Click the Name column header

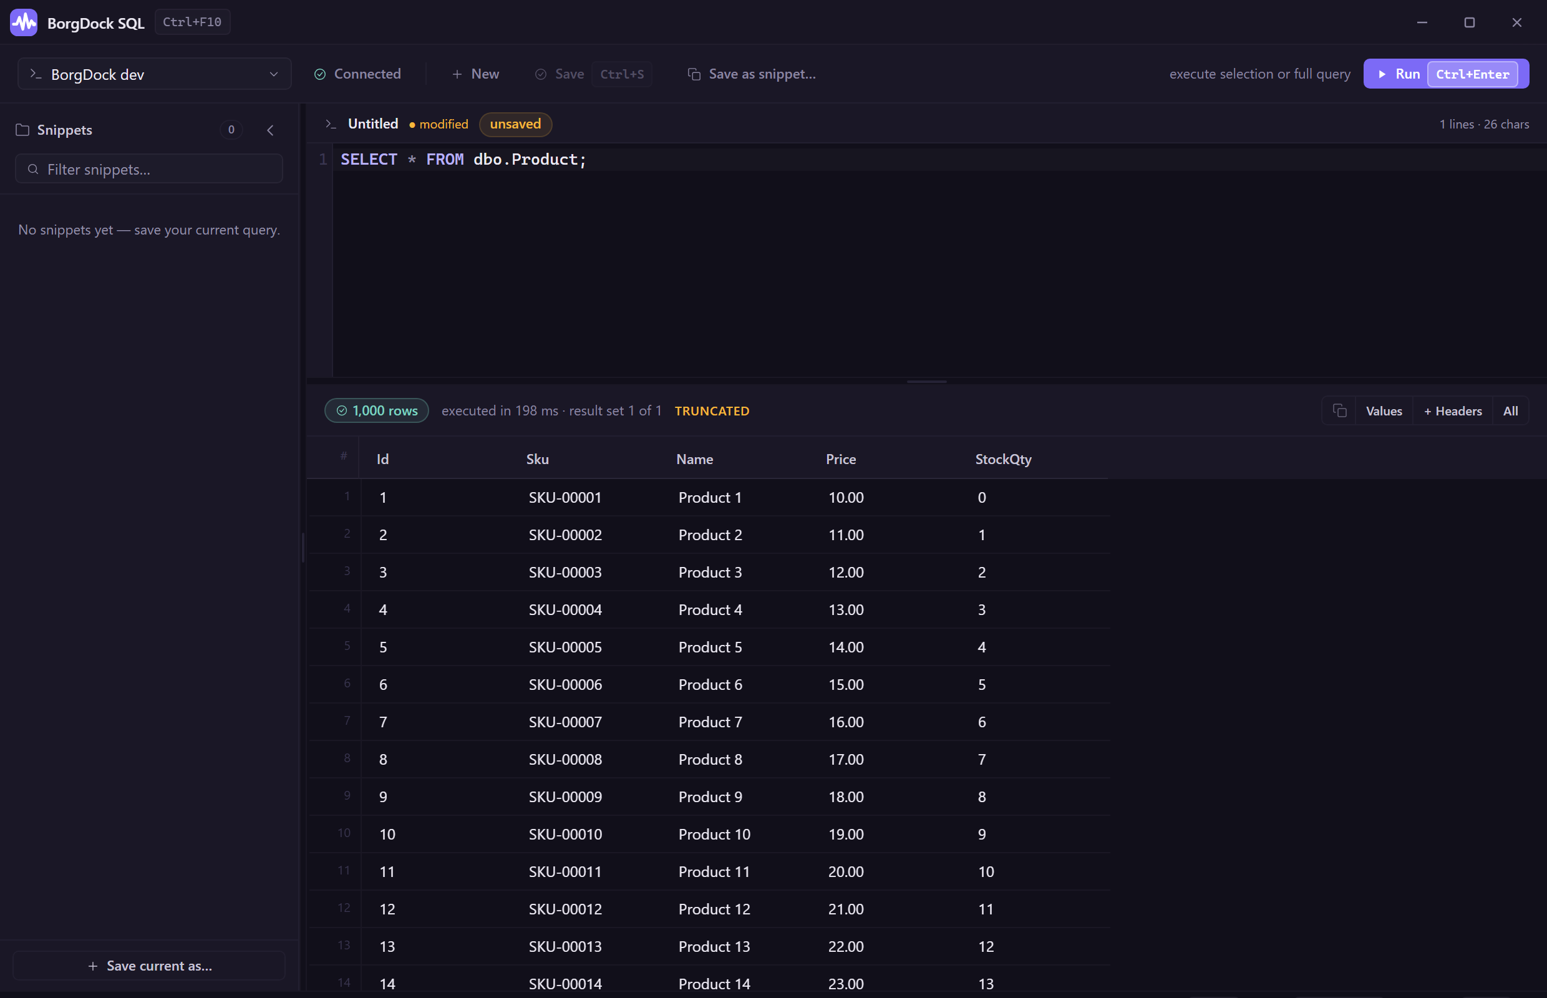tap(695, 459)
